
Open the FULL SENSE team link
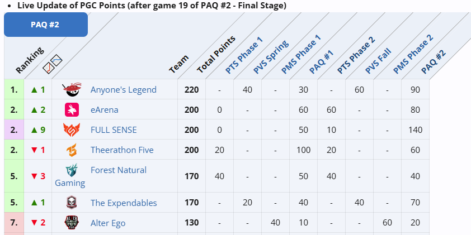point(114,130)
